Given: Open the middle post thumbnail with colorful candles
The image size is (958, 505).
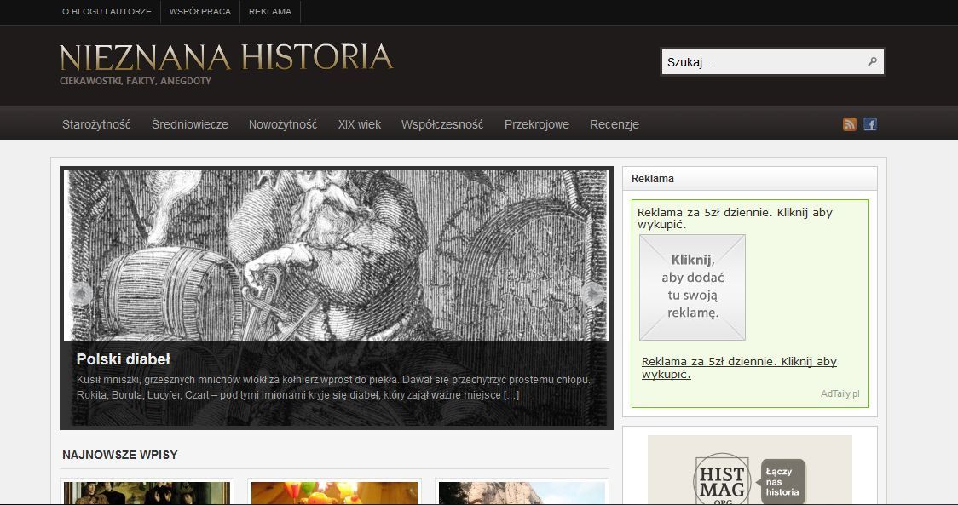Looking at the screenshot, I should tap(334, 493).
